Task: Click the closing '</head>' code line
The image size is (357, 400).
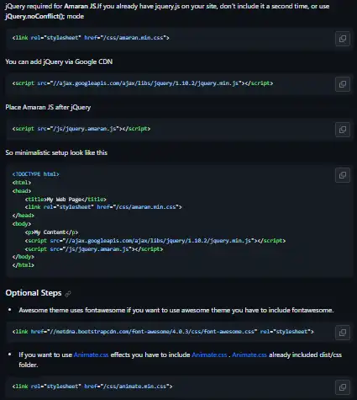Action: (24, 216)
